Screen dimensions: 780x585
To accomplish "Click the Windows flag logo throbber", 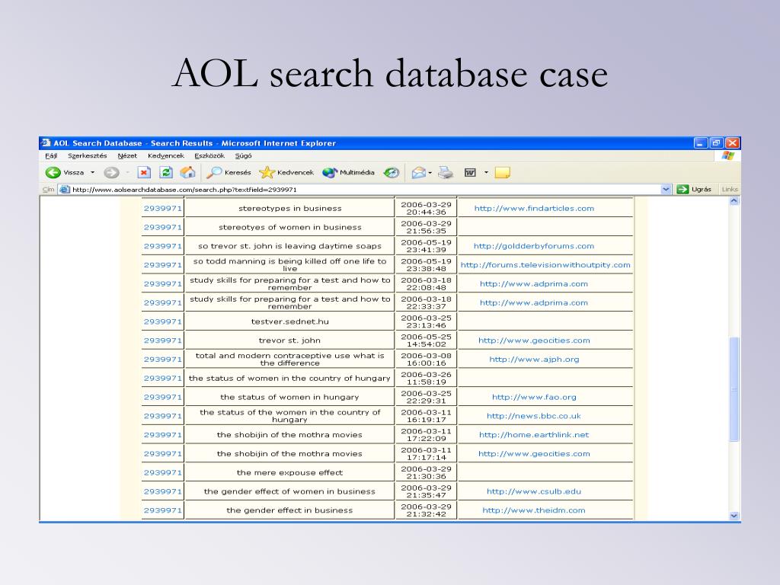I will pyautogui.click(x=728, y=155).
